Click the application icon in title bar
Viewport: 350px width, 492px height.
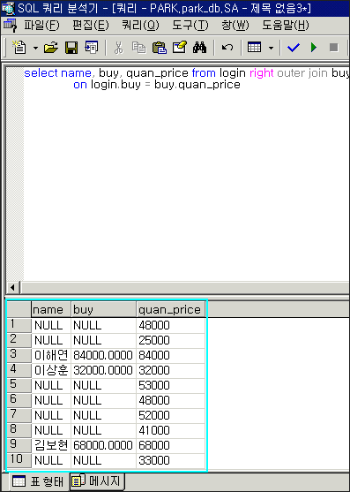[8, 8]
